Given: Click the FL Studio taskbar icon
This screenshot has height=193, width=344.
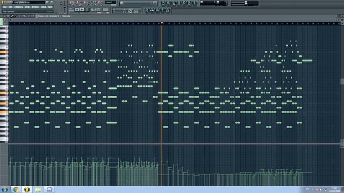Looking at the screenshot, I should point(27,189).
